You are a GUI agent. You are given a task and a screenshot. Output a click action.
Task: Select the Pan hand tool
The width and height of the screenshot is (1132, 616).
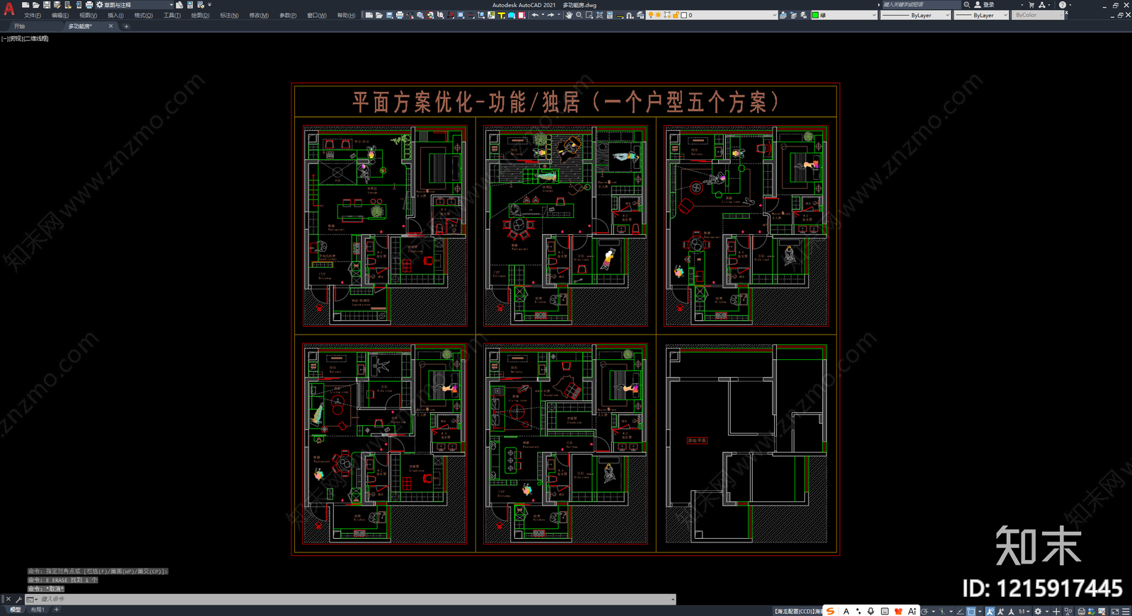coord(569,15)
